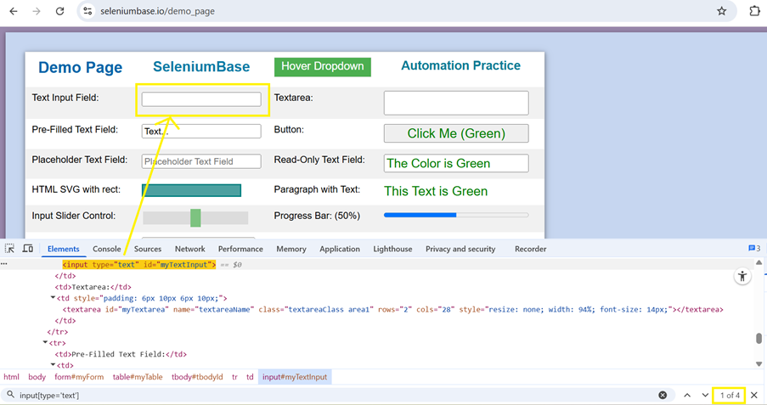
Task: Jump to previous search match
Action: [x=687, y=395]
